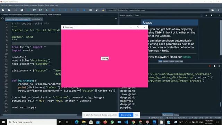222x125 pixels.
Task: Click 'root.mainloop()' on line 26
Action: click(x=24, y=107)
